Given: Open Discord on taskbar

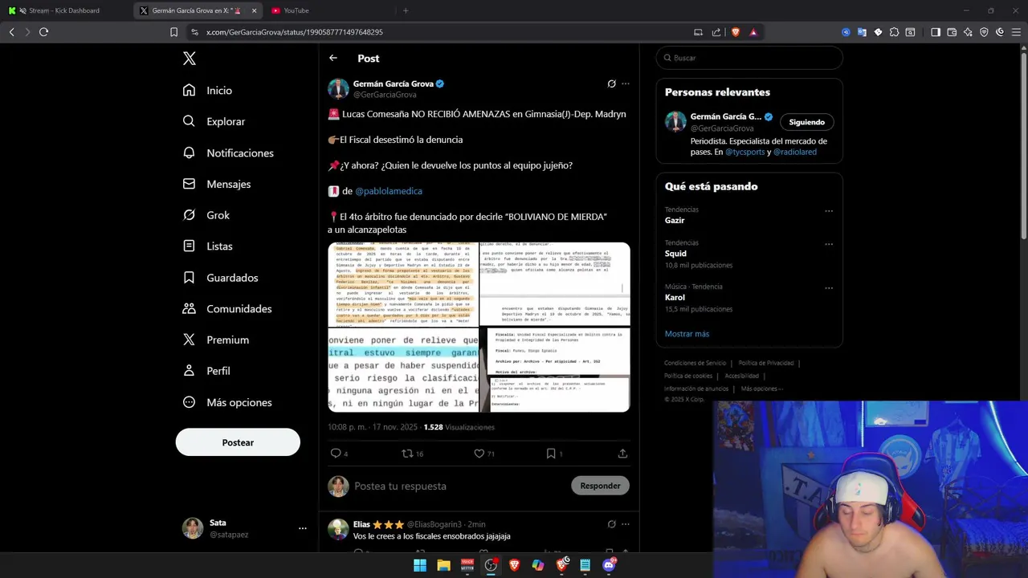Looking at the screenshot, I should pyautogui.click(x=609, y=565).
